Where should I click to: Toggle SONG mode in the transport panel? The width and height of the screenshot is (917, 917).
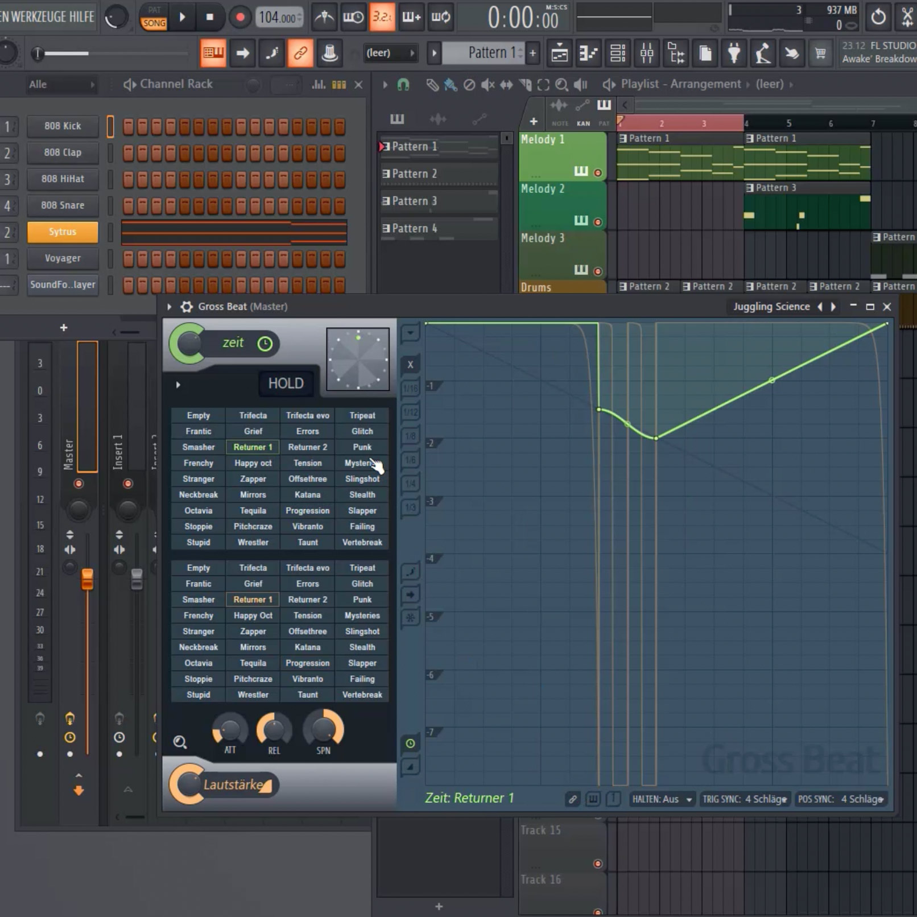[154, 23]
